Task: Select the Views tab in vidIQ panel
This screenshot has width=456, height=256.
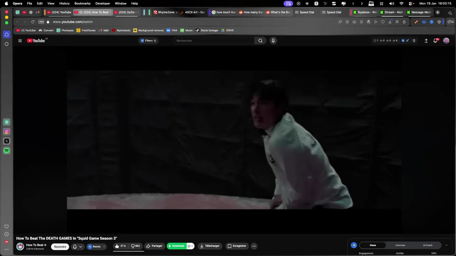Action: tap(373, 245)
